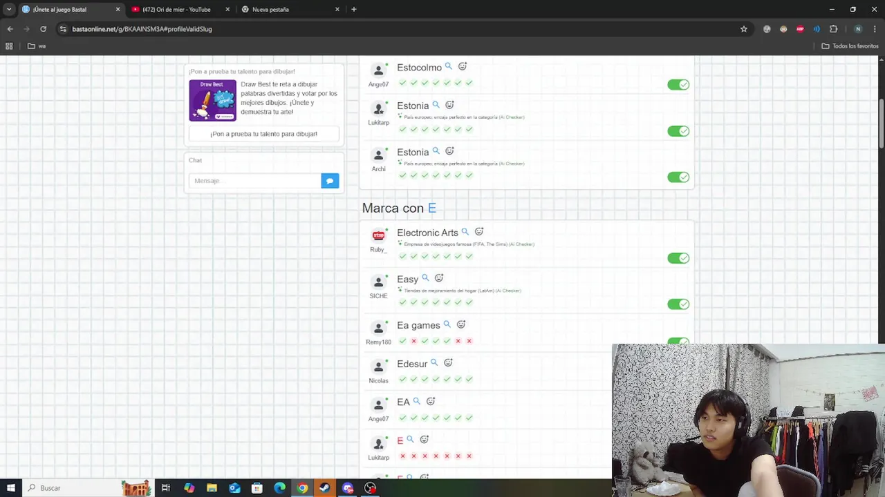
Task: Toggle validity switch for Easy
Action: coord(678,304)
